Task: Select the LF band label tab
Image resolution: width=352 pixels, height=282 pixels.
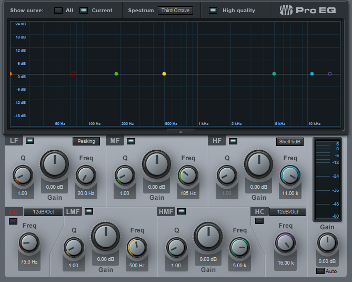Action: point(14,141)
